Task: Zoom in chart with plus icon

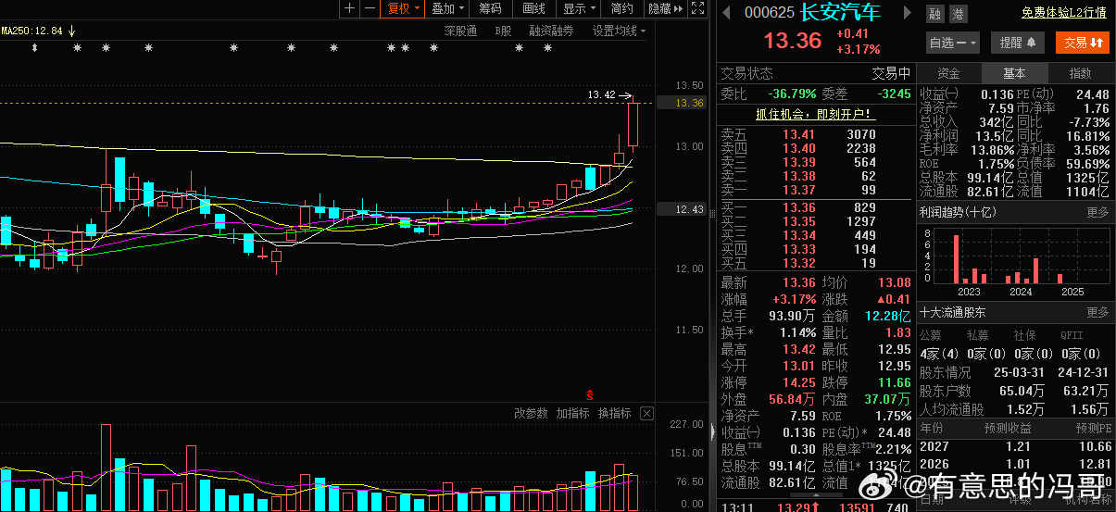Action: point(349,8)
